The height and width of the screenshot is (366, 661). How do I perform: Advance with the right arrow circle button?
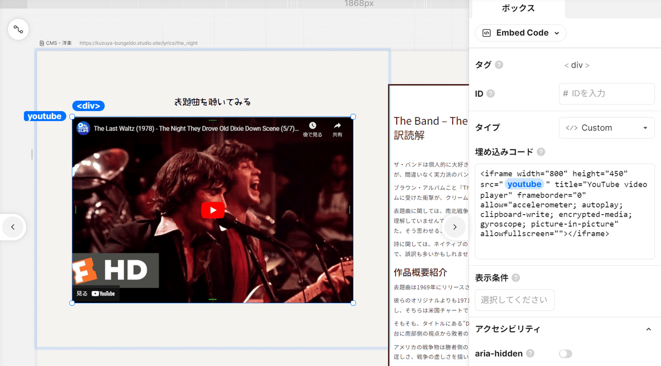point(455,227)
